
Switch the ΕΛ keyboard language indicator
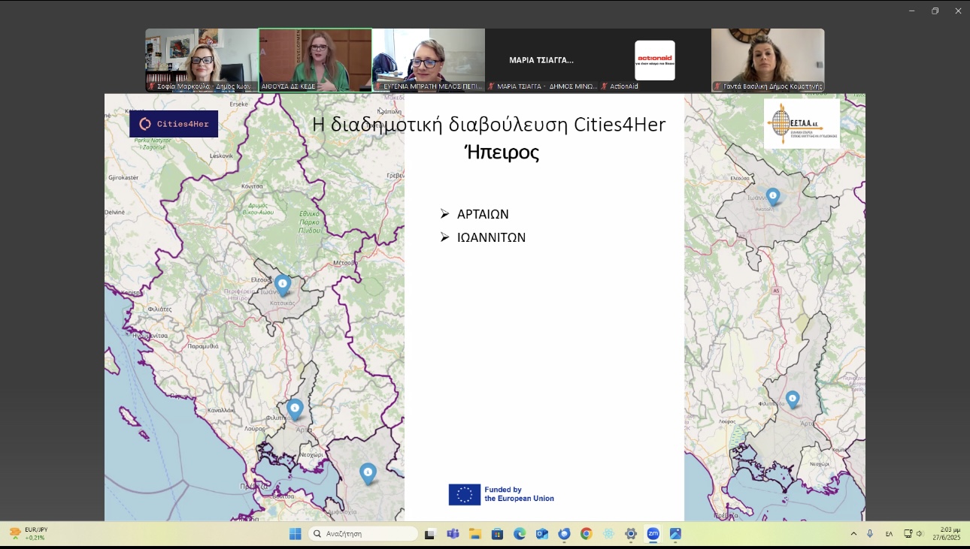[x=889, y=534]
